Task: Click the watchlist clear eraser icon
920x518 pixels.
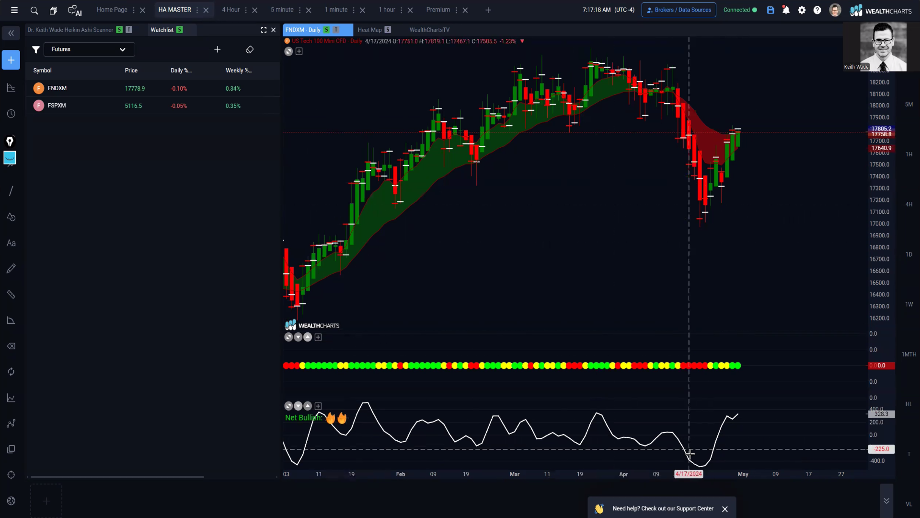Action: coord(250,49)
